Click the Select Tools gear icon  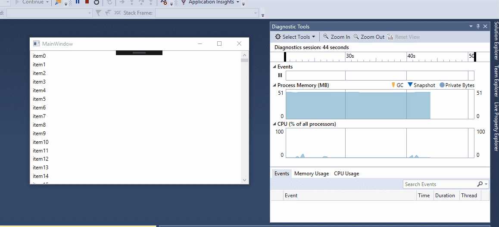(278, 37)
